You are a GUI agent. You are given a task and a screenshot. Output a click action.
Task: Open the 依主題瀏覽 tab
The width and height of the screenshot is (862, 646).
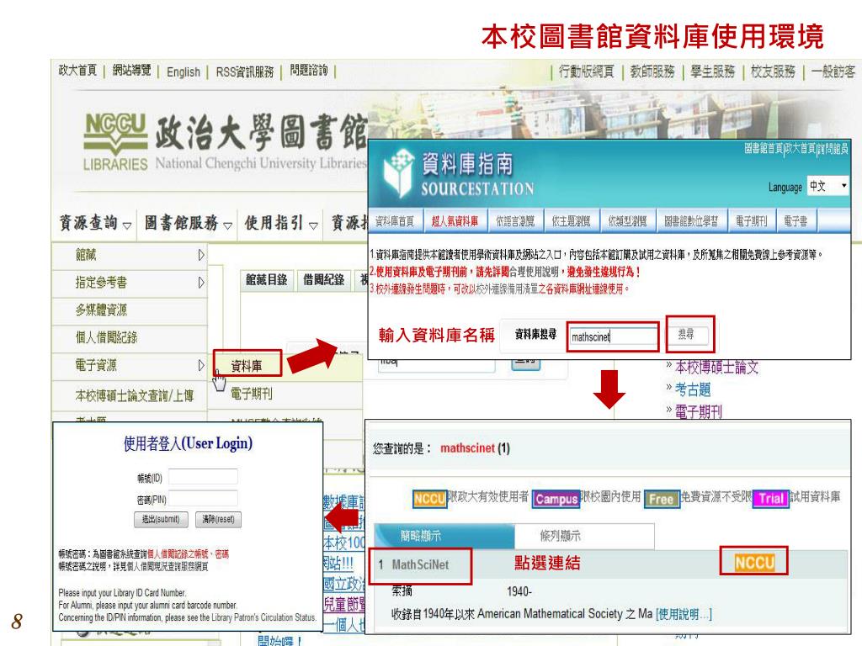(572, 221)
